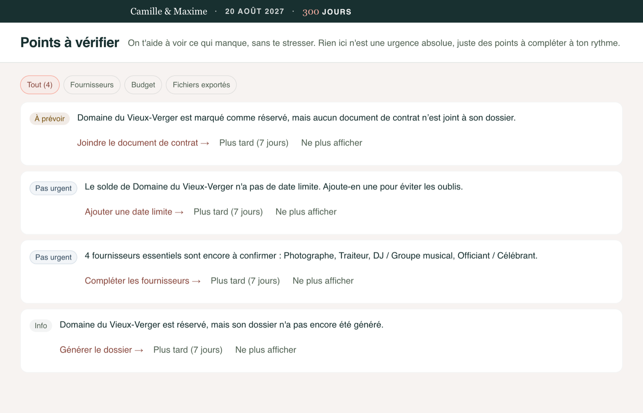Snooze the dossier généré card for 7 days
The image size is (643, 413).
188,350
